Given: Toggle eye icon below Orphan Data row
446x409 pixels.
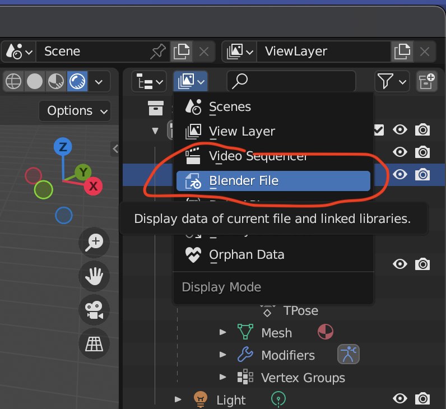Looking at the screenshot, I should pyautogui.click(x=400, y=264).
